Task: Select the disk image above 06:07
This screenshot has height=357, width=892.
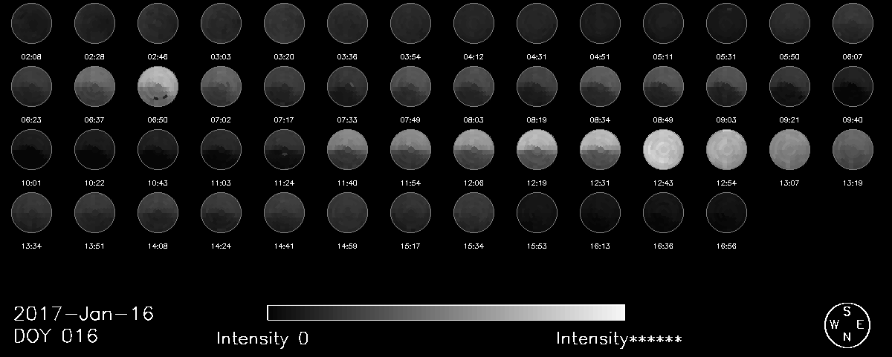Action: coord(853,22)
